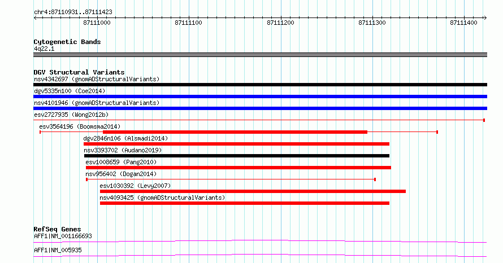
Task: Open the nsv4101946 gnomAD variant label
Action: point(97,103)
